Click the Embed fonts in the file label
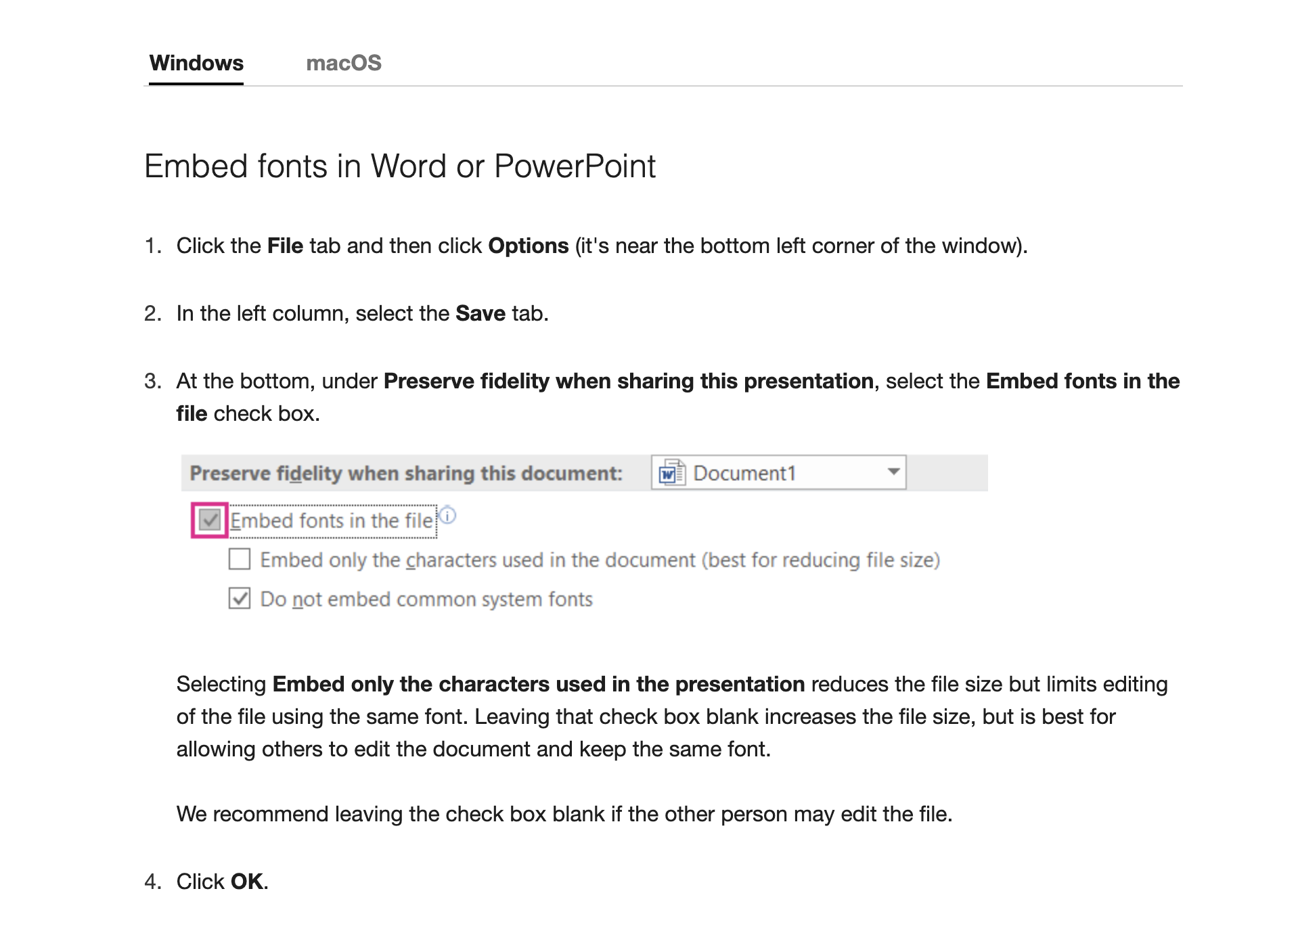The image size is (1298, 935). [332, 521]
